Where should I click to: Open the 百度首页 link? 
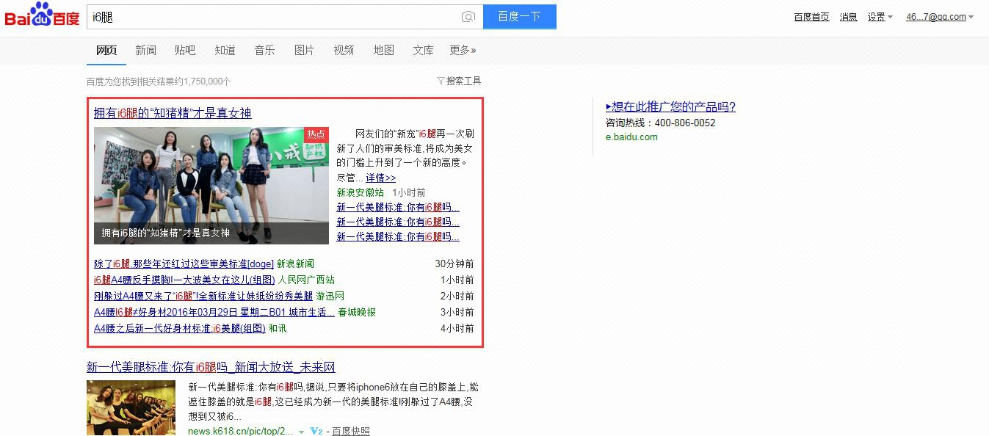[x=811, y=17]
